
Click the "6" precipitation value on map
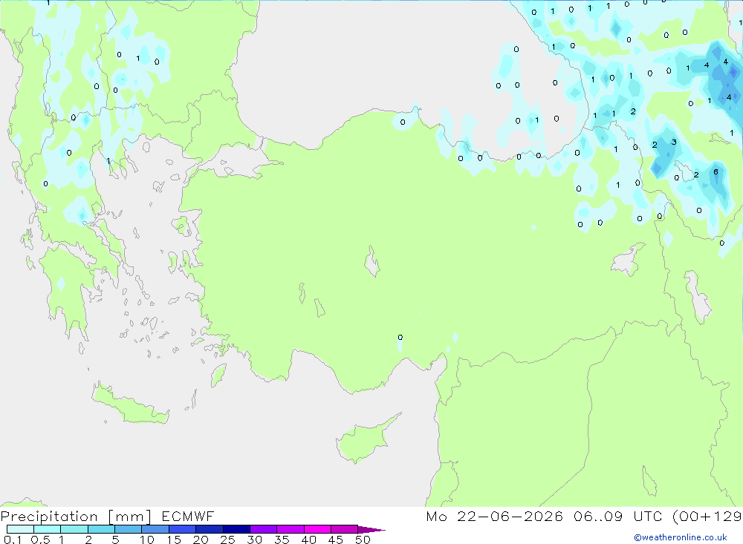tap(716, 172)
